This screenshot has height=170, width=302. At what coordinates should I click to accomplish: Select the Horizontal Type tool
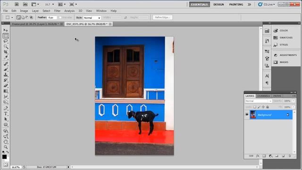tap(6, 114)
